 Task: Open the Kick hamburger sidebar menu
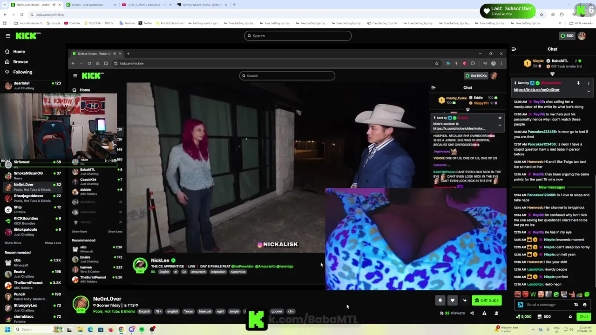8,36
